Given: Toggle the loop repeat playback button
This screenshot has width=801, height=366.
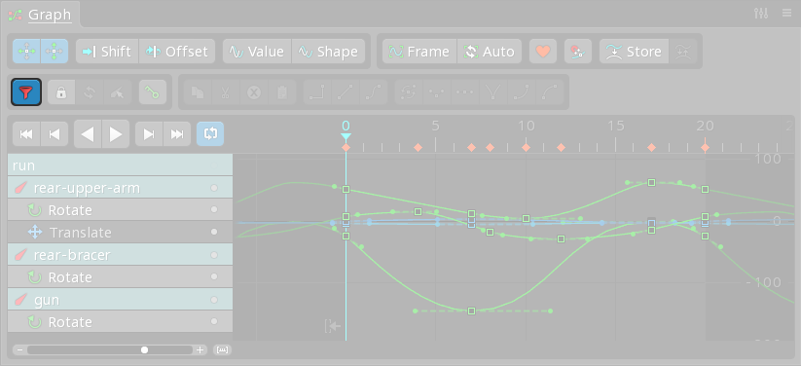Looking at the screenshot, I should click(x=210, y=134).
